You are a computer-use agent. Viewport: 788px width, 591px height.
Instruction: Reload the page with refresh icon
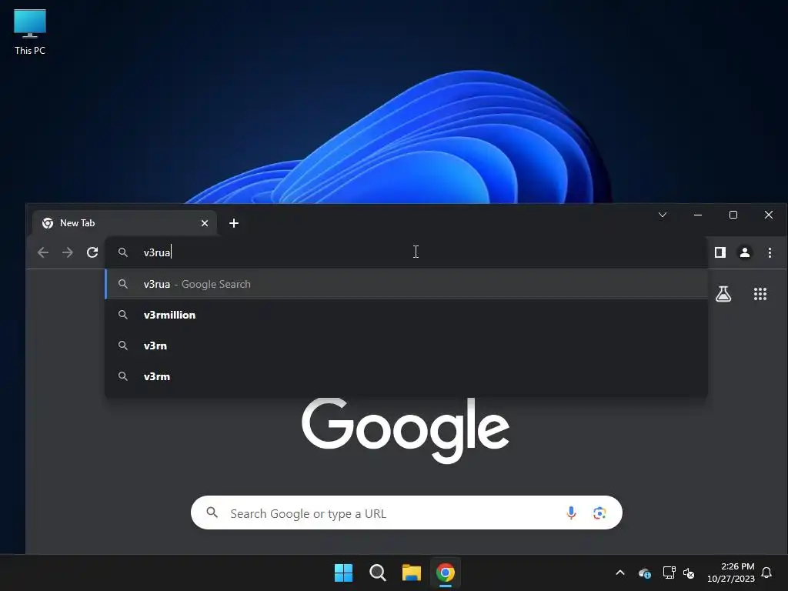(x=92, y=252)
